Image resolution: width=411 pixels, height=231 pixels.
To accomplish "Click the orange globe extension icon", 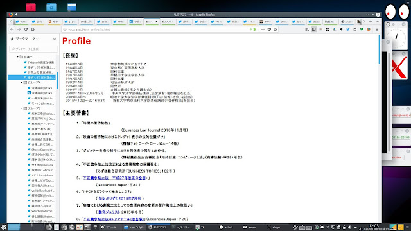I will (369, 30).
